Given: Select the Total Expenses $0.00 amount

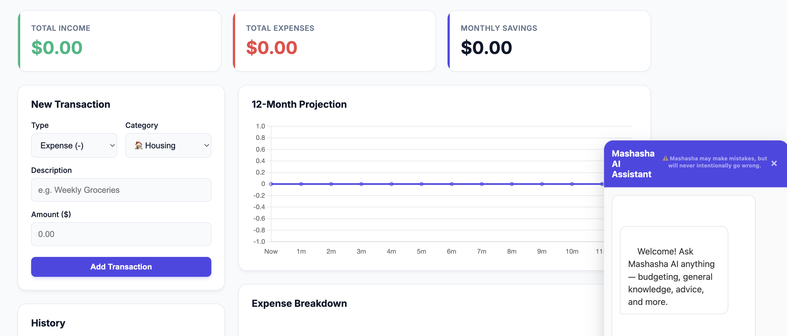Looking at the screenshot, I should point(272,48).
